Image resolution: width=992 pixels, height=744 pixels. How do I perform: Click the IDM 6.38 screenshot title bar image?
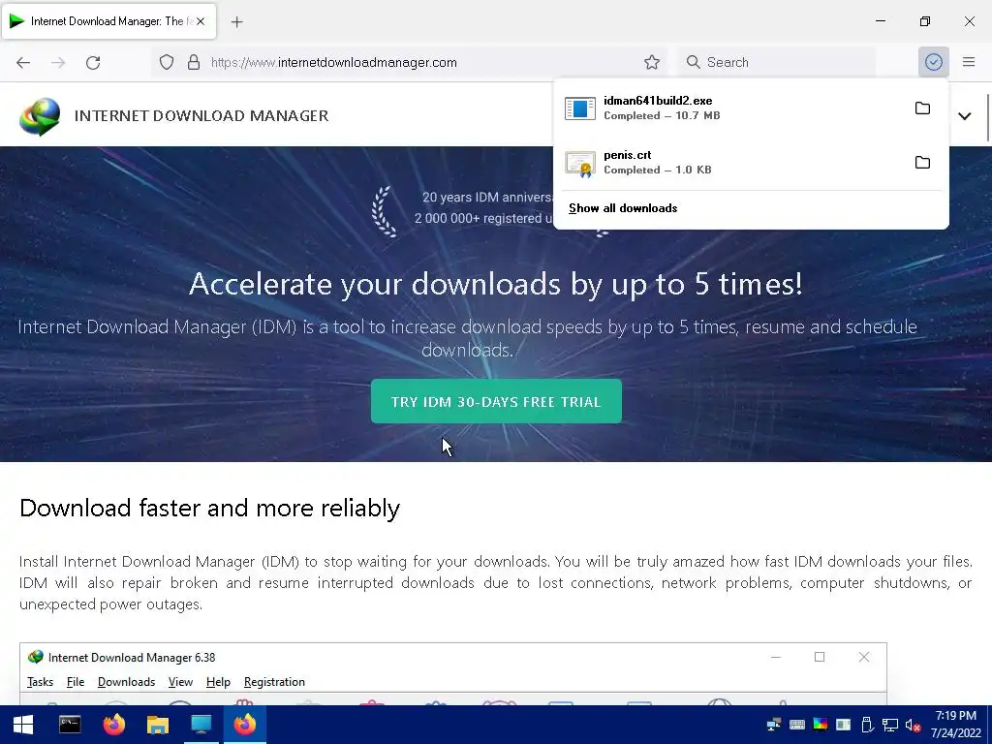(x=453, y=658)
